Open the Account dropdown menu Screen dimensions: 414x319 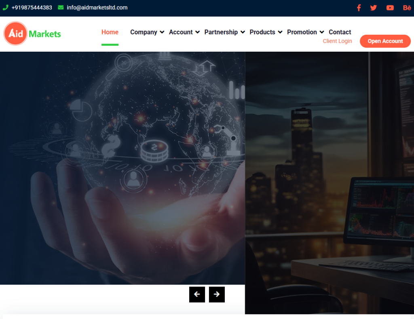[184, 32]
